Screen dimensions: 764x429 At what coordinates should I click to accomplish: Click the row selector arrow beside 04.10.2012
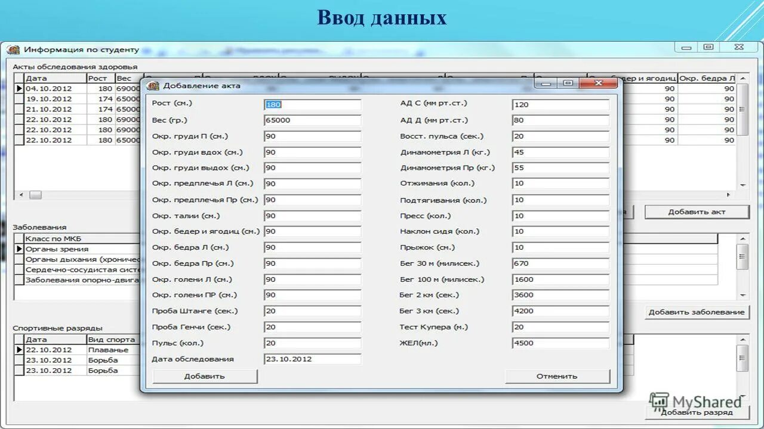click(x=19, y=88)
